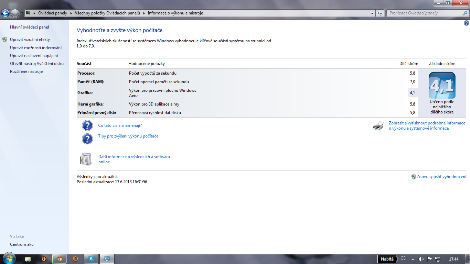
Task: Click Přenosová rychlost dat disku text
Action: point(155,113)
